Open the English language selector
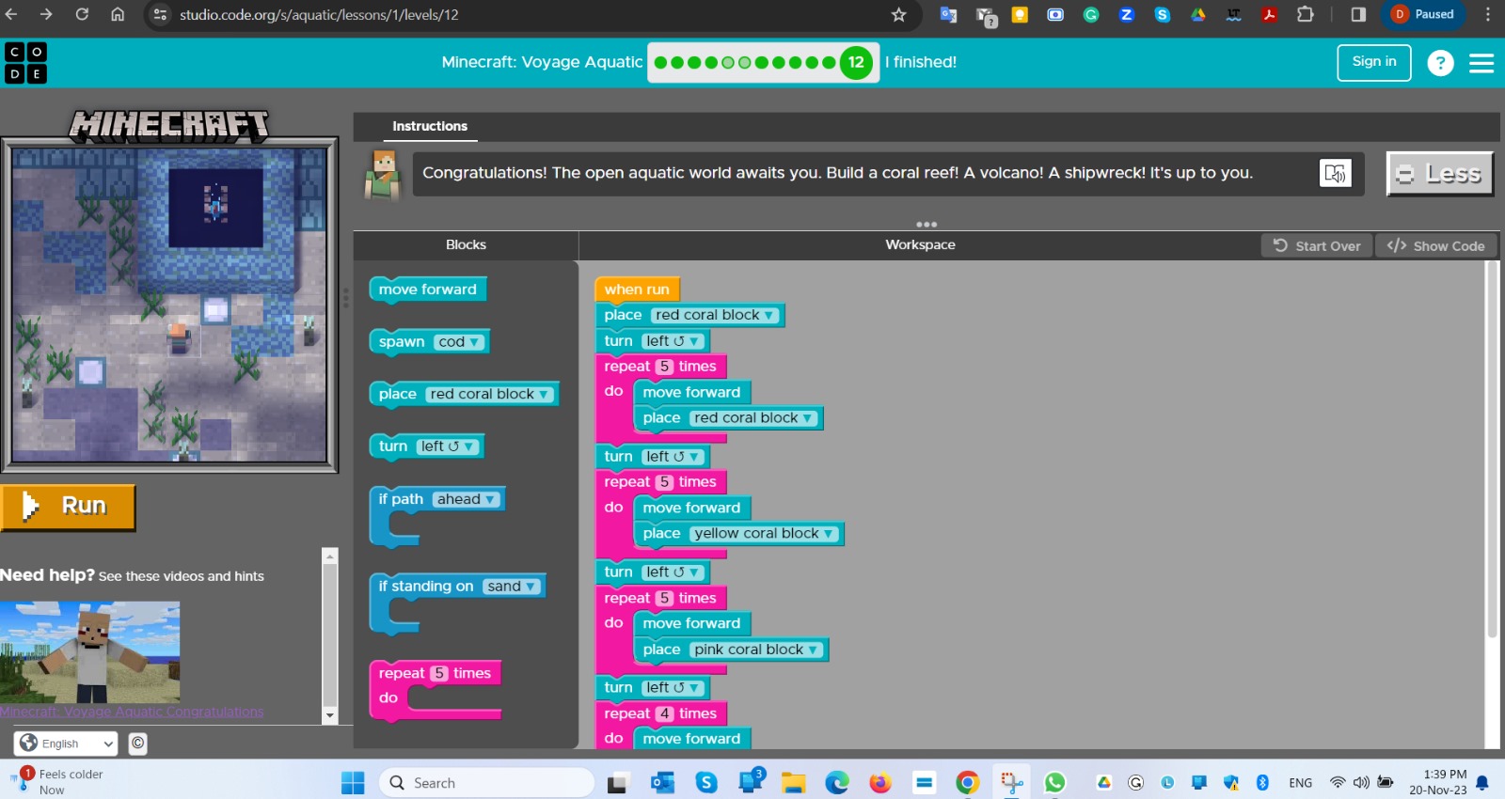Image resolution: width=1505 pixels, height=799 pixels. [x=66, y=744]
